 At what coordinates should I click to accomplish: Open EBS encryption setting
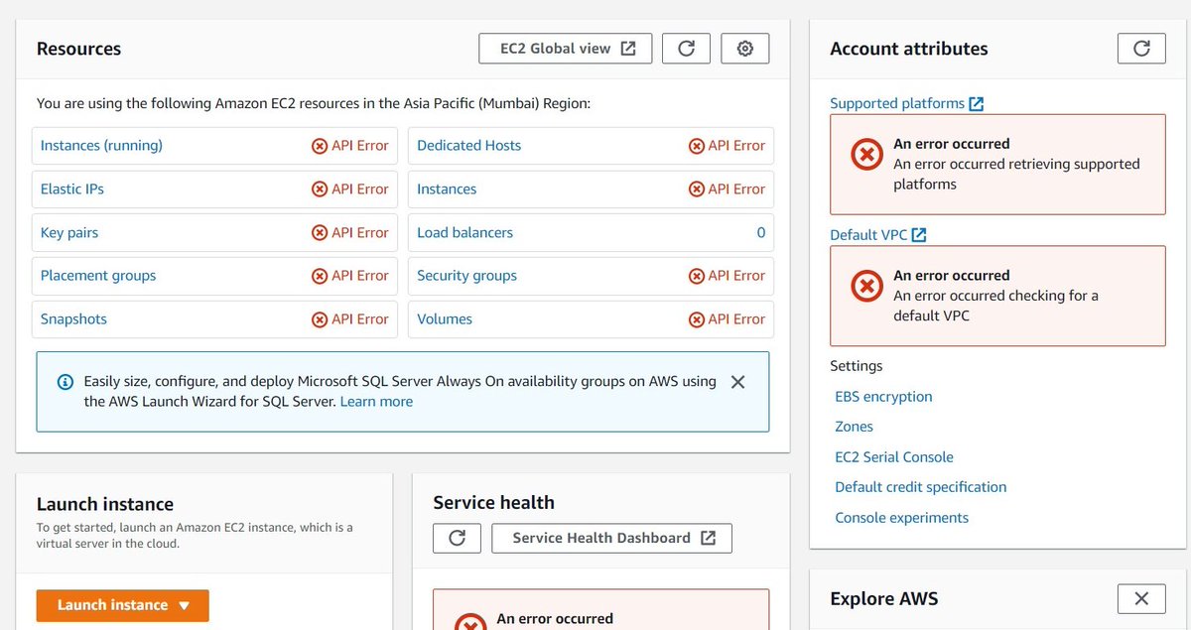click(883, 396)
